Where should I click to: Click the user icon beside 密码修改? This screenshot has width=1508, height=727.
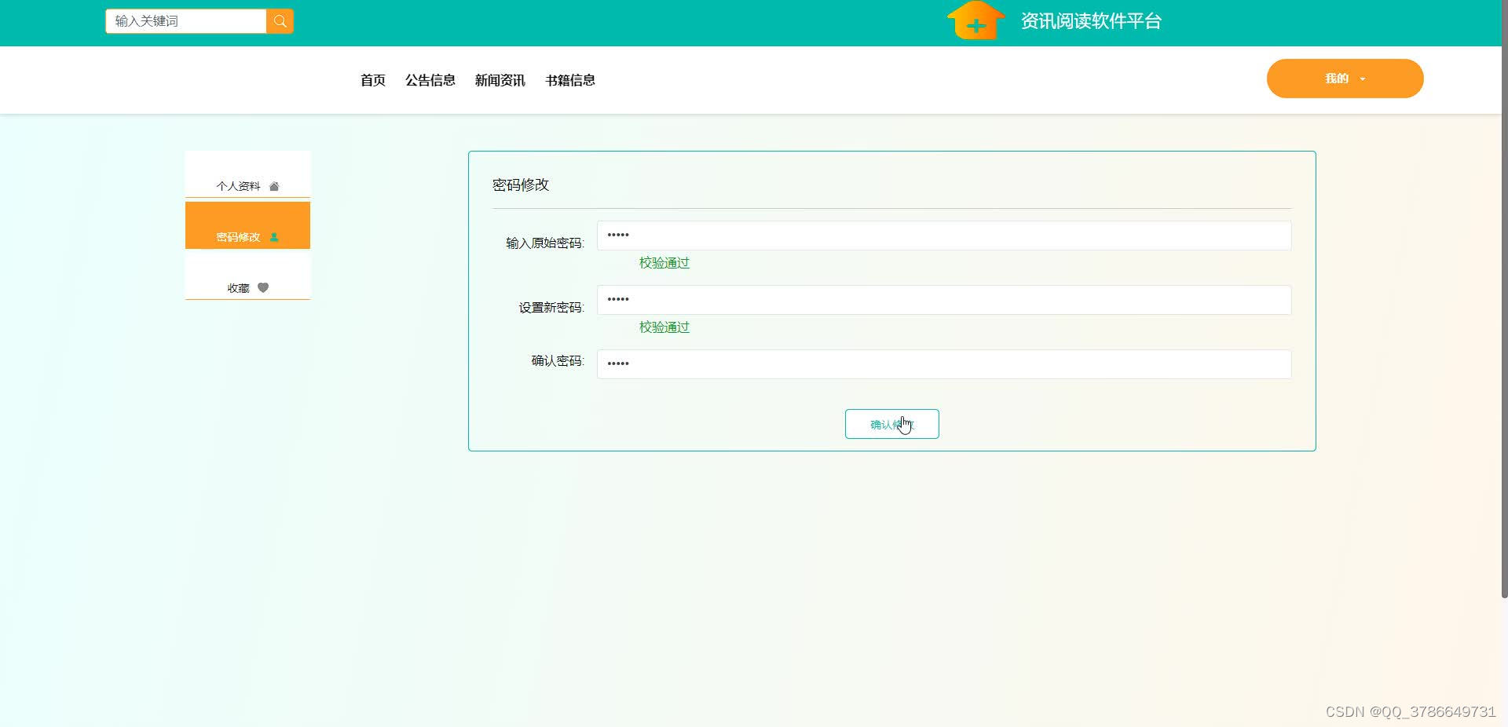pos(274,237)
